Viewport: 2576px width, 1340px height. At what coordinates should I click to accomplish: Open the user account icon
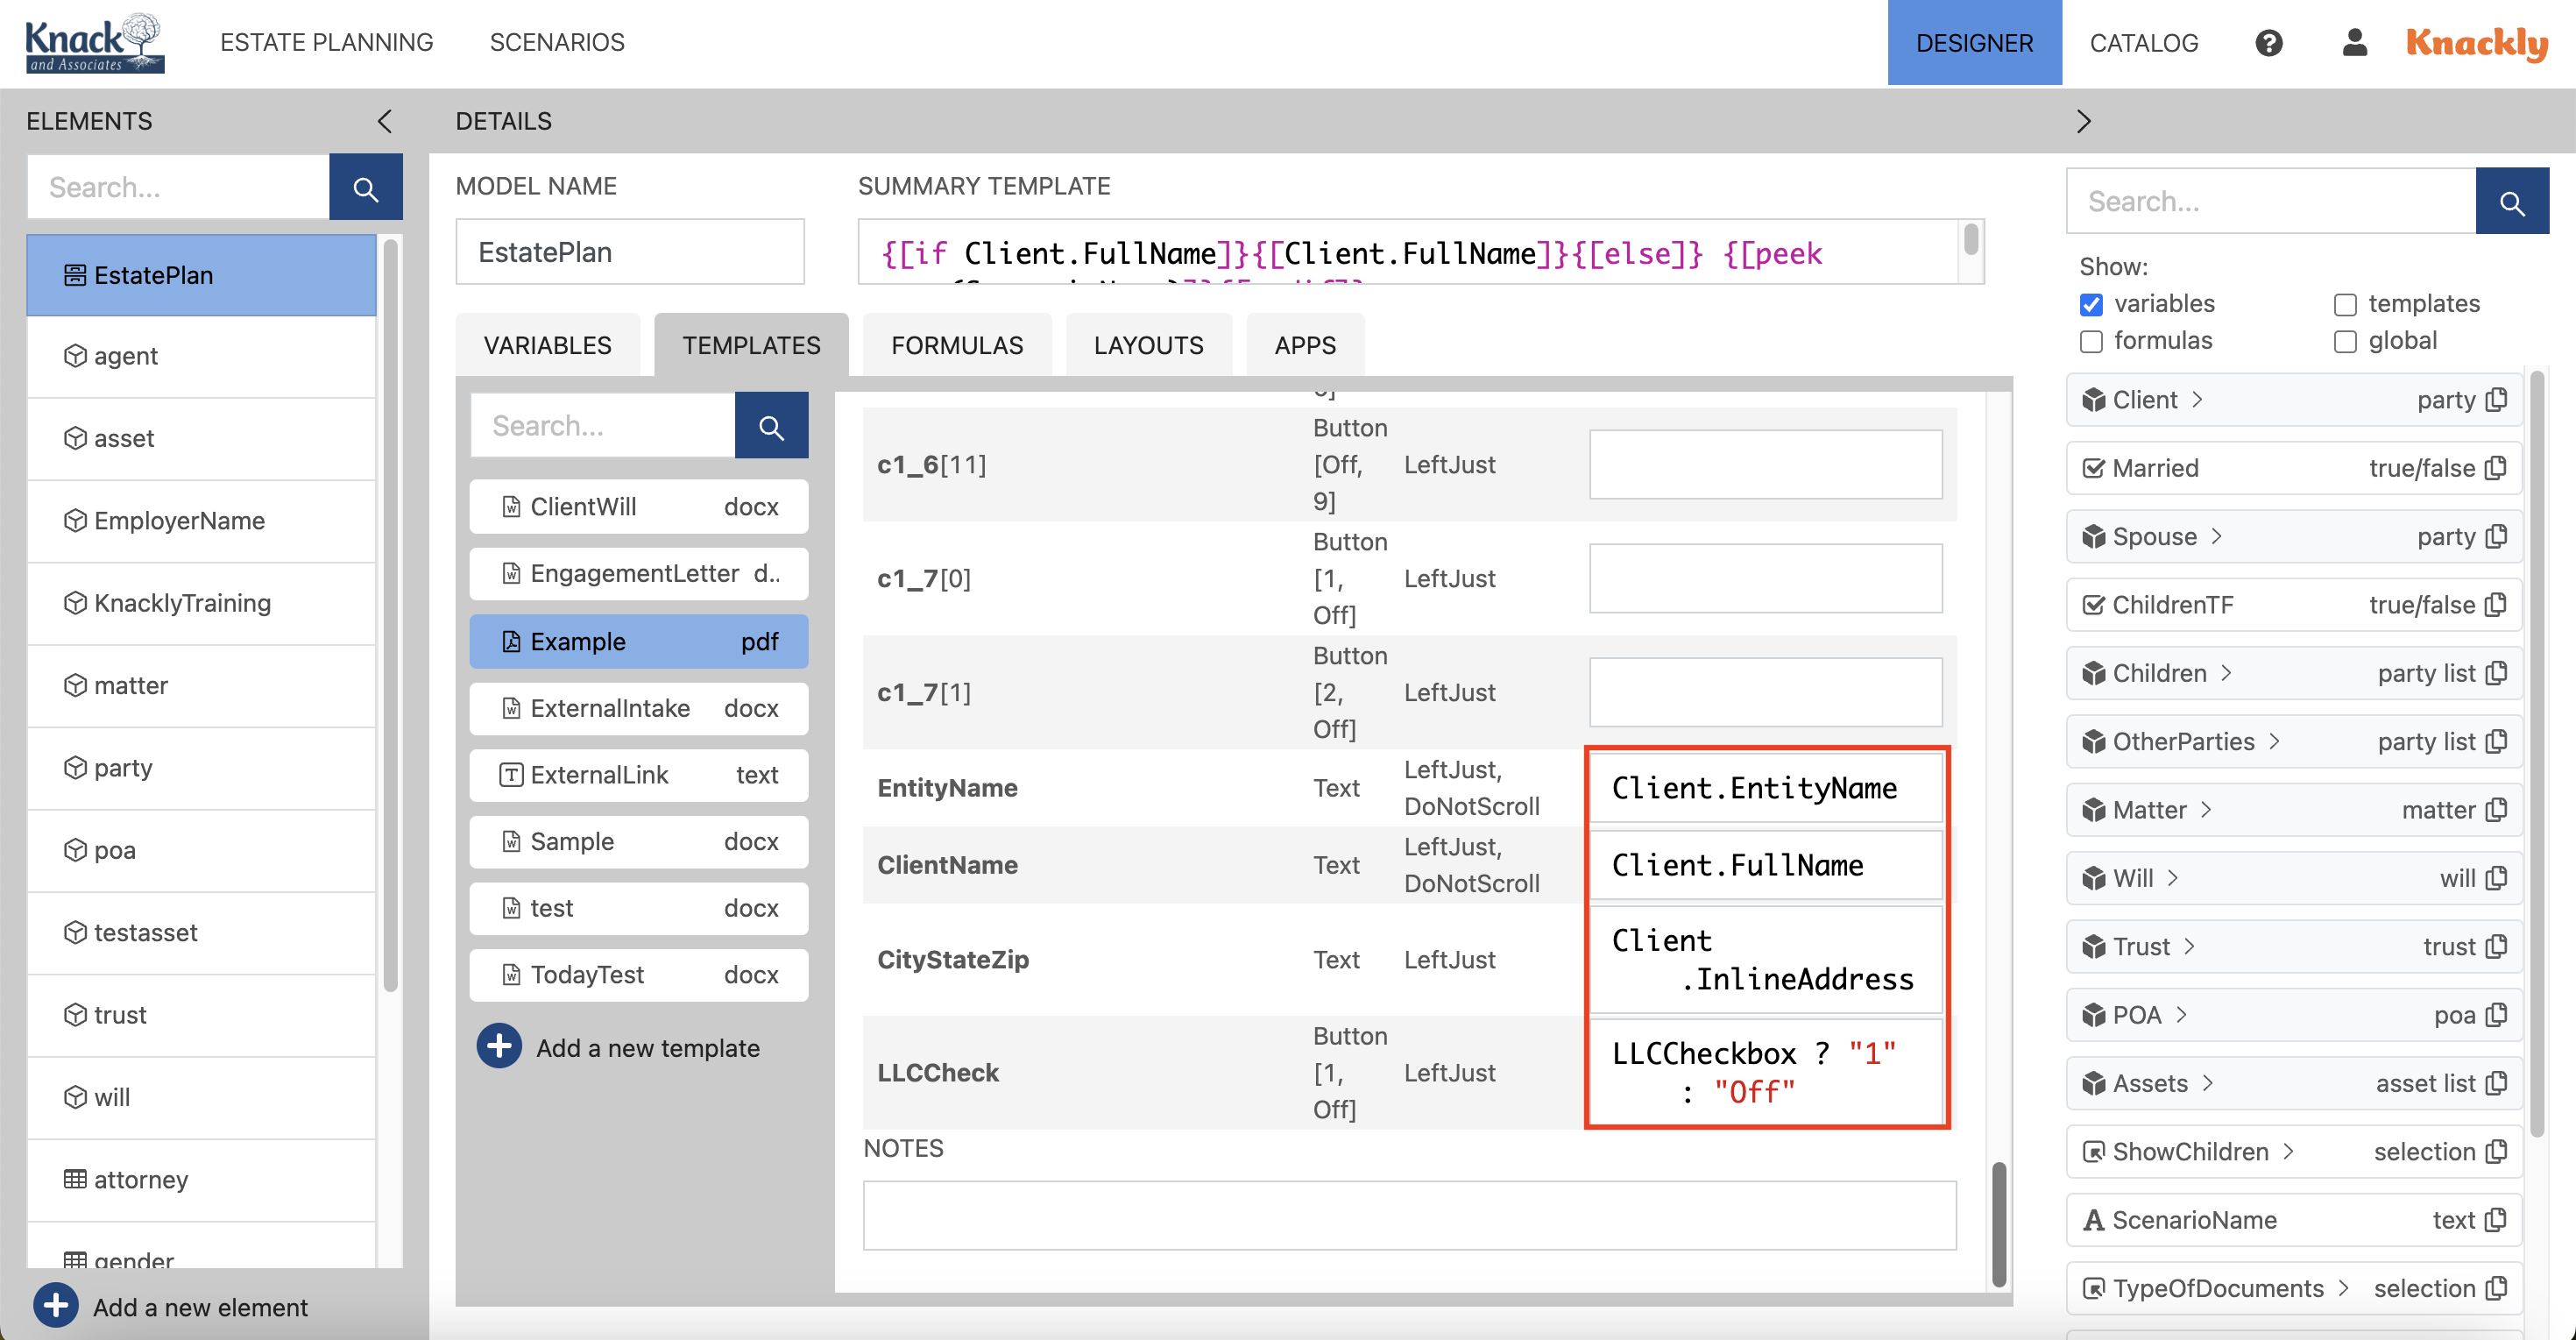coord(2354,43)
